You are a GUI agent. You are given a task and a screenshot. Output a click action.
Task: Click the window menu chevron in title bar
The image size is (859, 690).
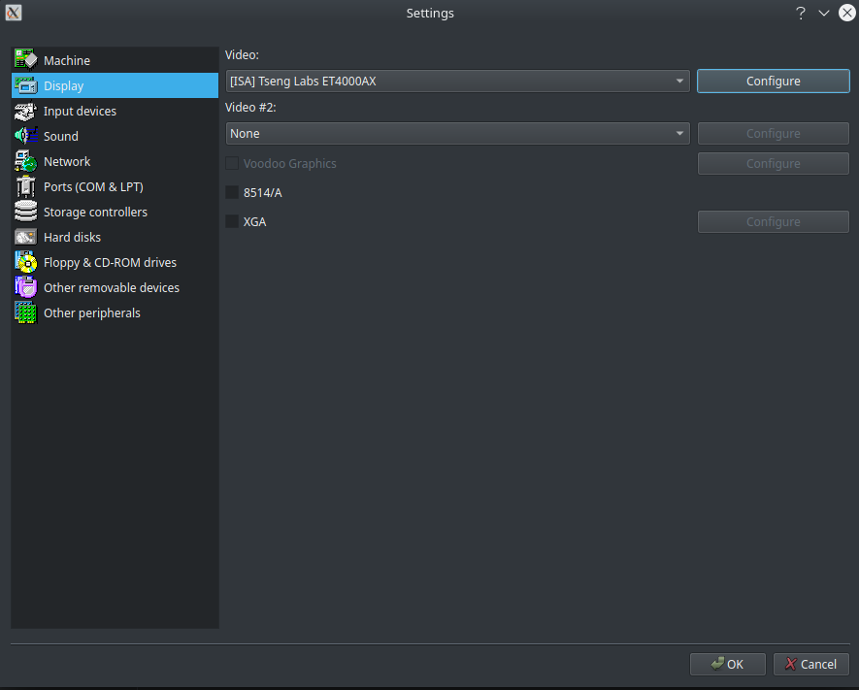pyautogui.click(x=824, y=13)
